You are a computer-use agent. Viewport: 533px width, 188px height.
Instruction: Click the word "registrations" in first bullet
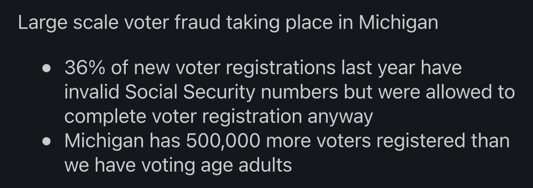[281, 68]
